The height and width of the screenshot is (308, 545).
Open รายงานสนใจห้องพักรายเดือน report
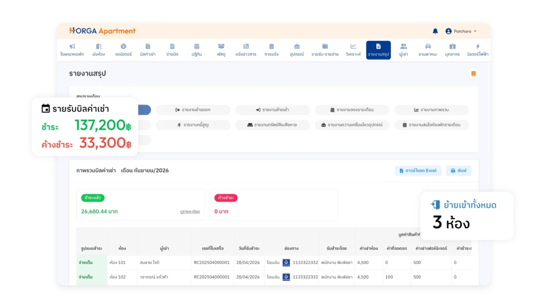(x=432, y=125)
